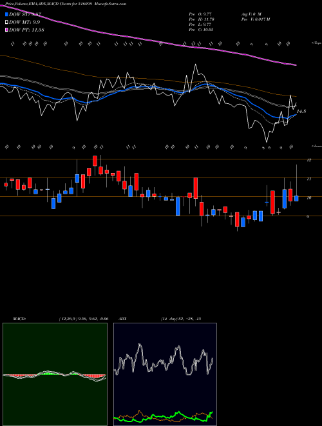Click the white DOW MT legend swatch
The width and height of the screenshot is (322, 426).
coord(7,22)
